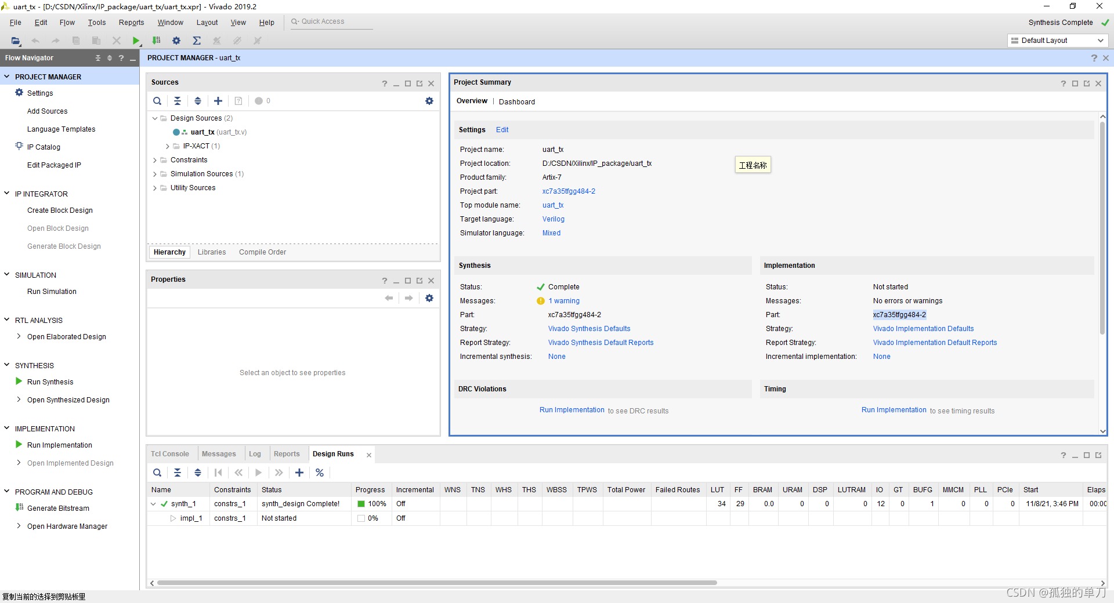Open Sources panel settings gear
The height and width of the screenshot is (603, 1114).
[x=429, y=101]
